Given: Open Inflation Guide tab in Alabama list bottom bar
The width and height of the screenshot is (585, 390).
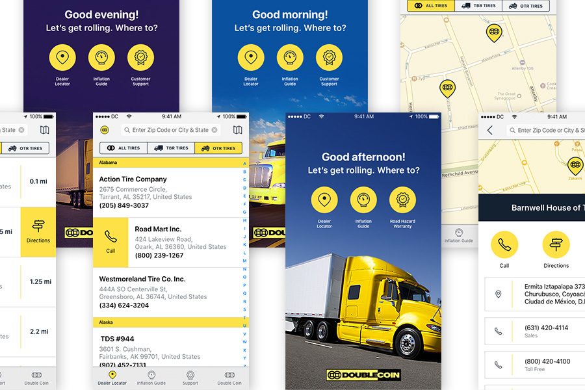Looking at the screenshot, I should (x=151, y=378).
